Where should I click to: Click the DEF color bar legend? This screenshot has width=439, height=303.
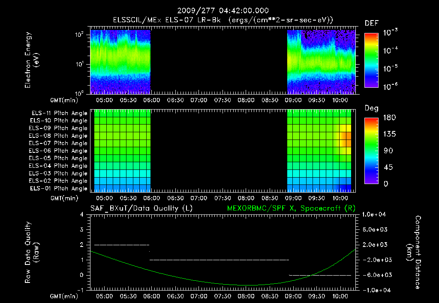(x=371, y=60)
